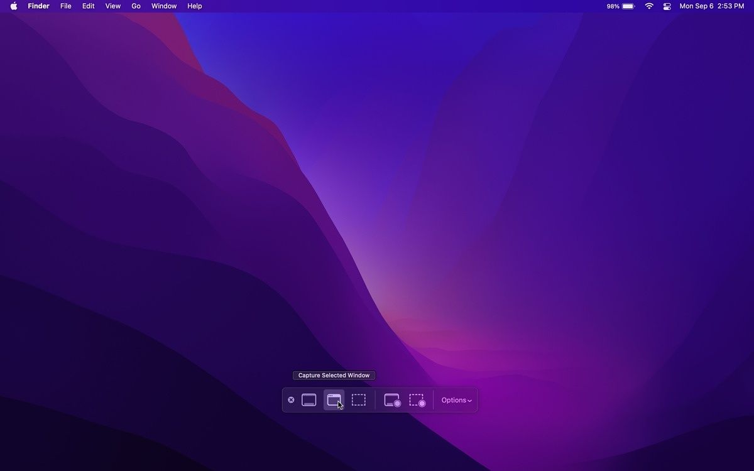The image size is (754, 471).
Task: Switch from window capture to screen capture mode
Action: click(309, 400)
